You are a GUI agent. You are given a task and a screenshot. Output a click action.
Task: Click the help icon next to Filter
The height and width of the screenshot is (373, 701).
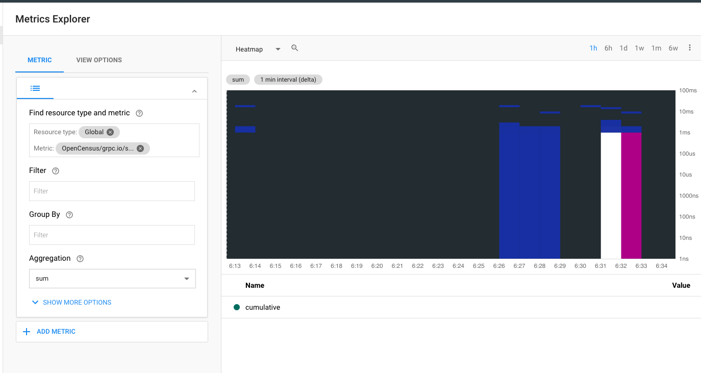56,171
